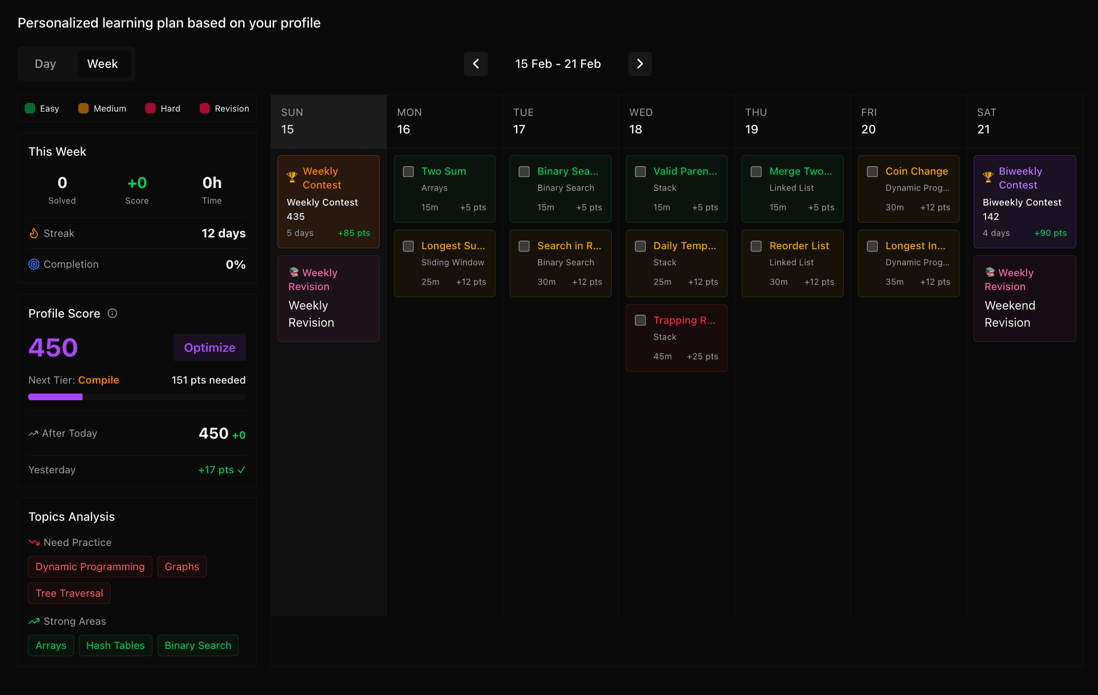This screenshot has height=695, width=1098.
Task: Navigate to the next week
Action: (640, 64)
